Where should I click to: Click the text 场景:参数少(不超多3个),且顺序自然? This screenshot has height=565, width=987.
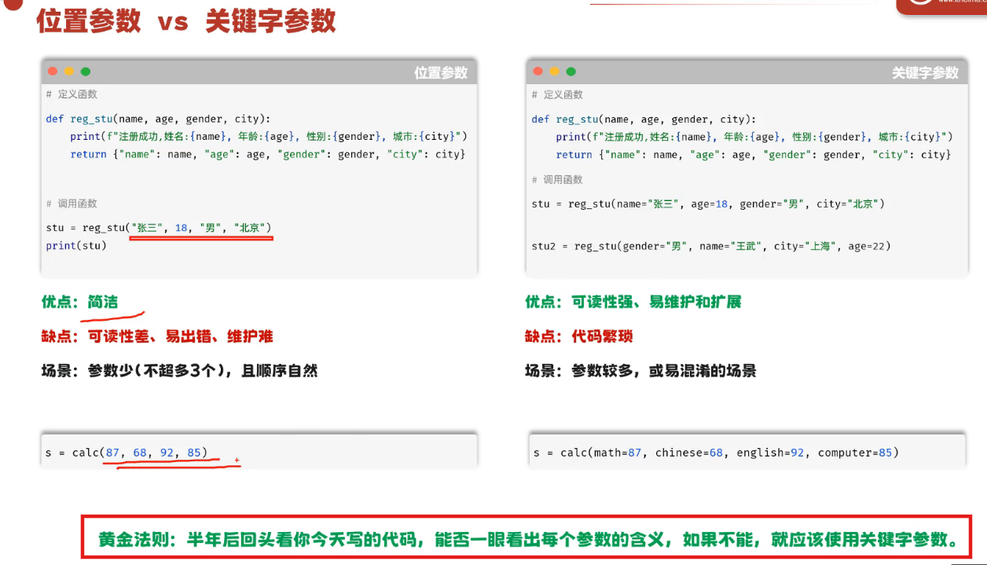tap(179, 370)
